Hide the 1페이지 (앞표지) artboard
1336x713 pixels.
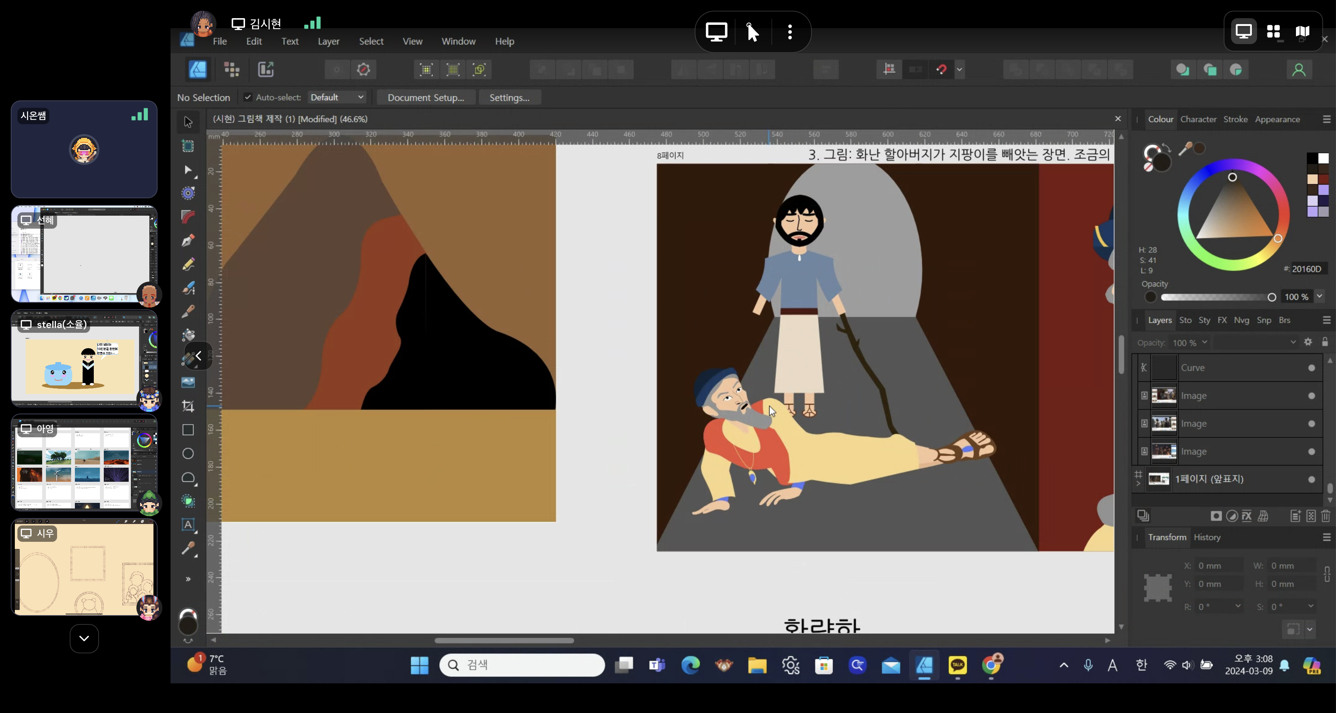point(1312,480)
